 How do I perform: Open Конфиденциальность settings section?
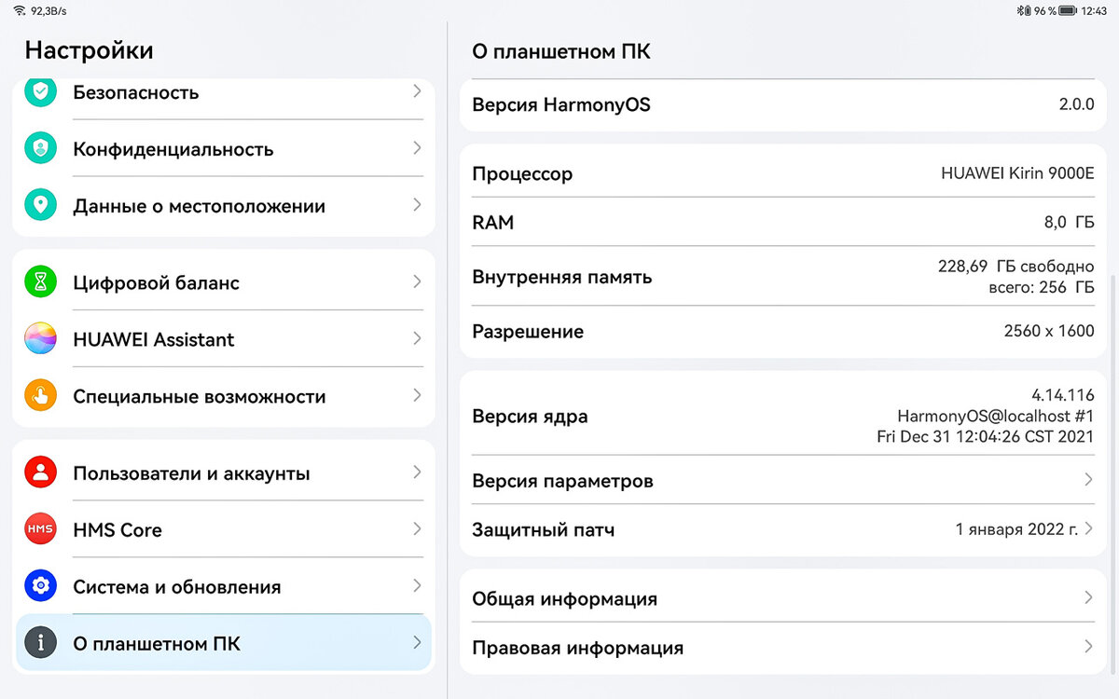[224, 149]
